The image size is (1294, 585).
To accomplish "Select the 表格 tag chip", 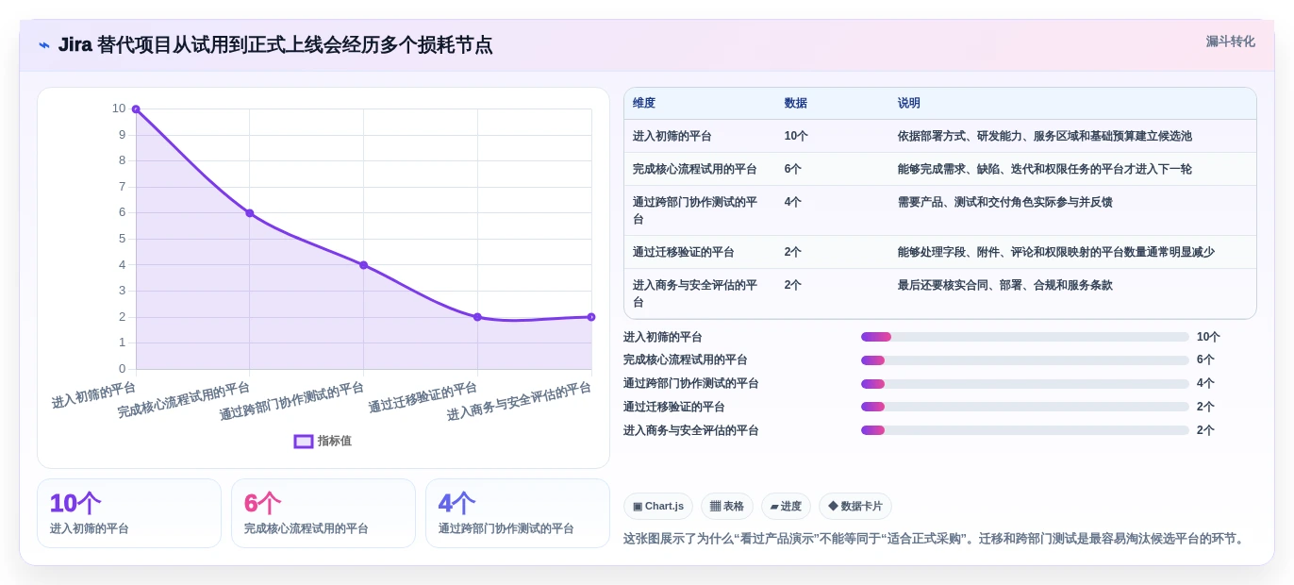I will pos(727,507).
